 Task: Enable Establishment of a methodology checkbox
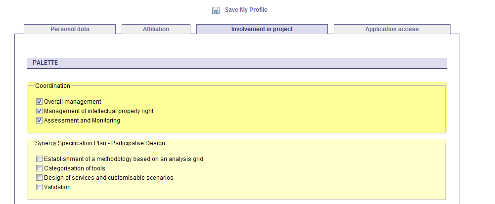(x=39, y=159)
